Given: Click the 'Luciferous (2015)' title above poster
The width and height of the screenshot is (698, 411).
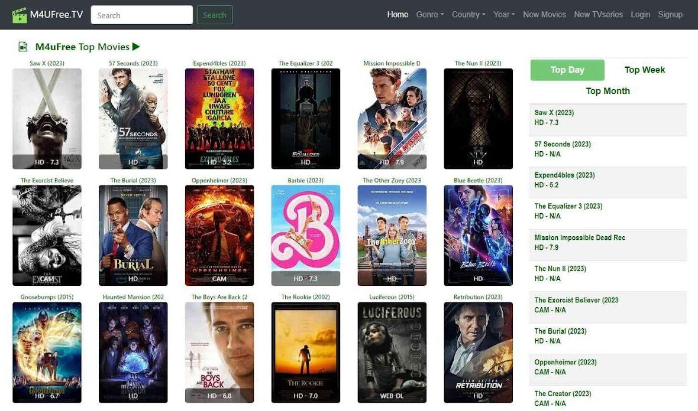Looking at the screenshot, I should (x=392, y=297).
